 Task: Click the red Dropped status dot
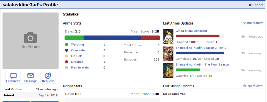coord(66,62)
